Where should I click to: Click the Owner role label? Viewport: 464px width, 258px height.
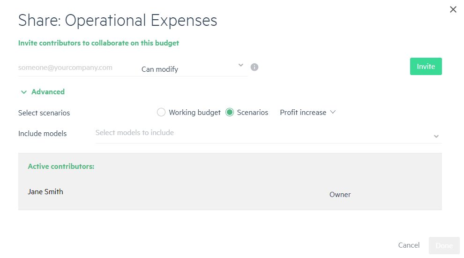pyautogui.click(x=340, y=195)
